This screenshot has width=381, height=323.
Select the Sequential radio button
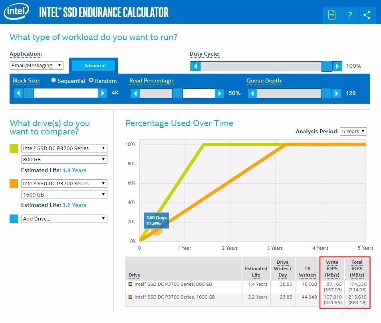54,80
